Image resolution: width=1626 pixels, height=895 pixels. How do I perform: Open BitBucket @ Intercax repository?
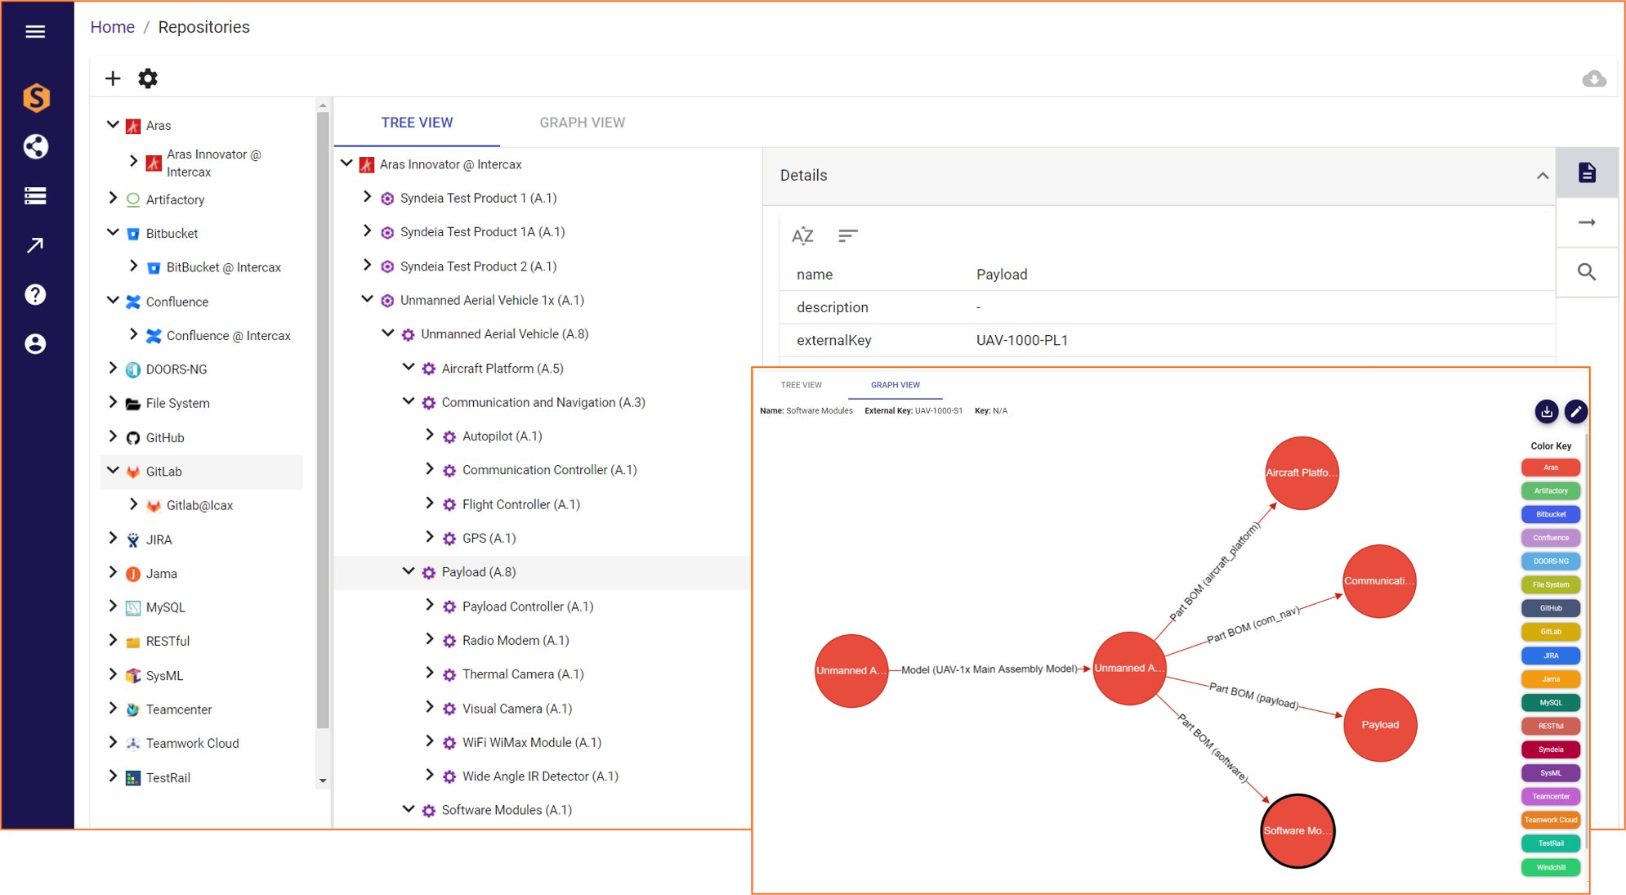tap(224, 267)
